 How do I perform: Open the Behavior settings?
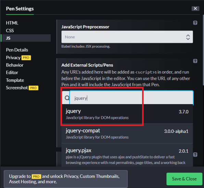[15, 65]
